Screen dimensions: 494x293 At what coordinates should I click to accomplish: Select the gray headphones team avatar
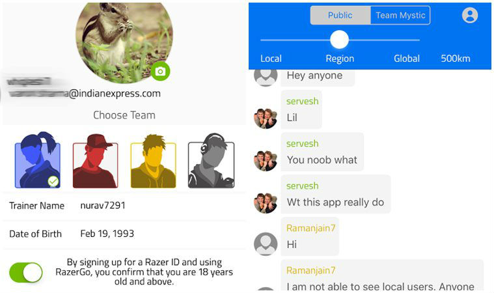211,161
